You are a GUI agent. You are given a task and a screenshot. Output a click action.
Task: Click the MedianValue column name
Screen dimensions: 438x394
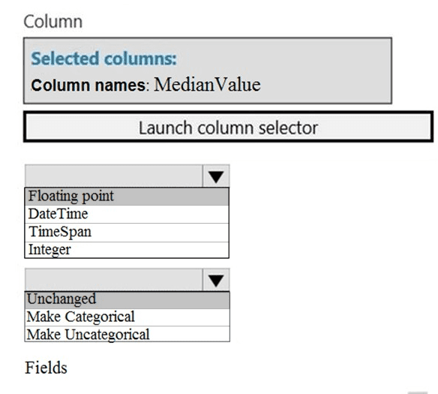[207, 84]
